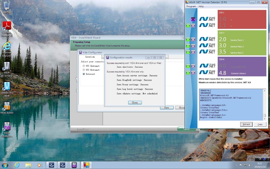Screen dimensions: 270x169
Task: Click the purple arrow icon for .NET 1.1
Action: tap(193, 26)
